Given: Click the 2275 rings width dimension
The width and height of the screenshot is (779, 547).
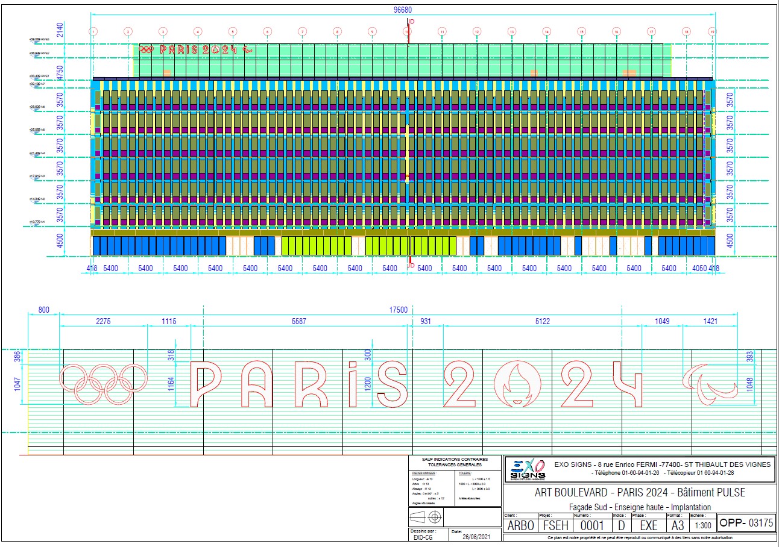Looking at the screenshot, I should [103, 321].
